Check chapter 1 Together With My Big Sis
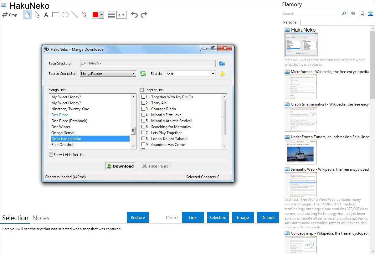375x254 pixels. [143, 97]
